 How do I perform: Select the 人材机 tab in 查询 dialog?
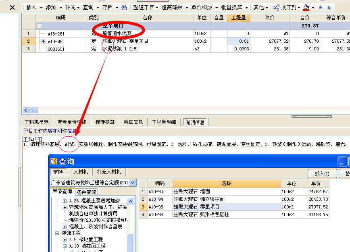pos(81,172)
